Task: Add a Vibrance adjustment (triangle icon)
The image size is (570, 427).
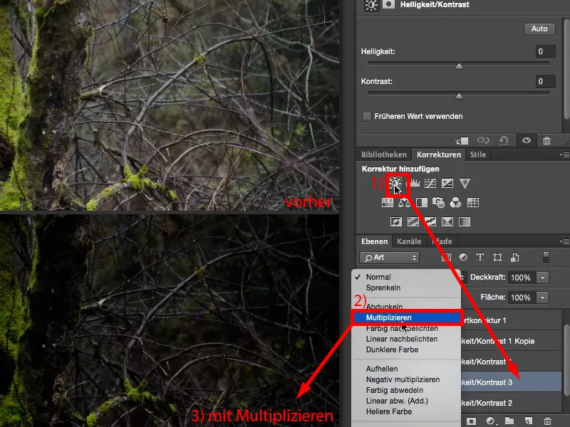Action: (x=465, y=183)
